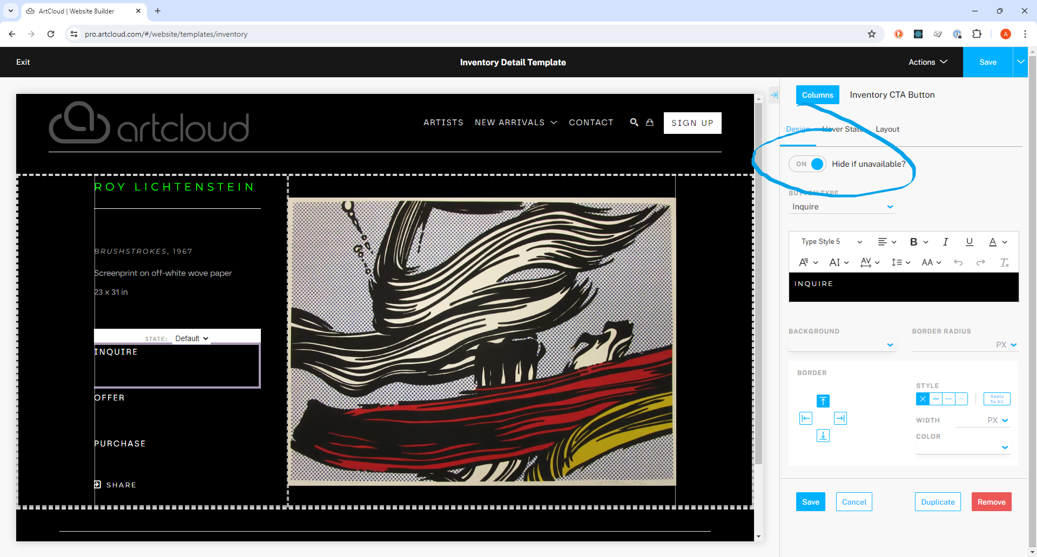This screenshot has height=557, width=1037.
Task: Bookmark this page with the star icon
Action: point(872,34)
